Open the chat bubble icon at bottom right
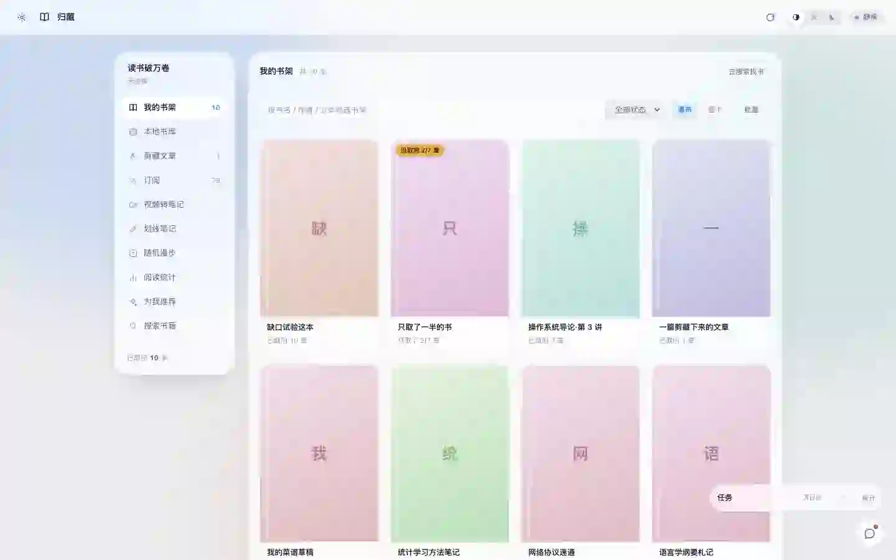Image resolution: width=896 pixels, height=560 pixels. coord(870,533)
